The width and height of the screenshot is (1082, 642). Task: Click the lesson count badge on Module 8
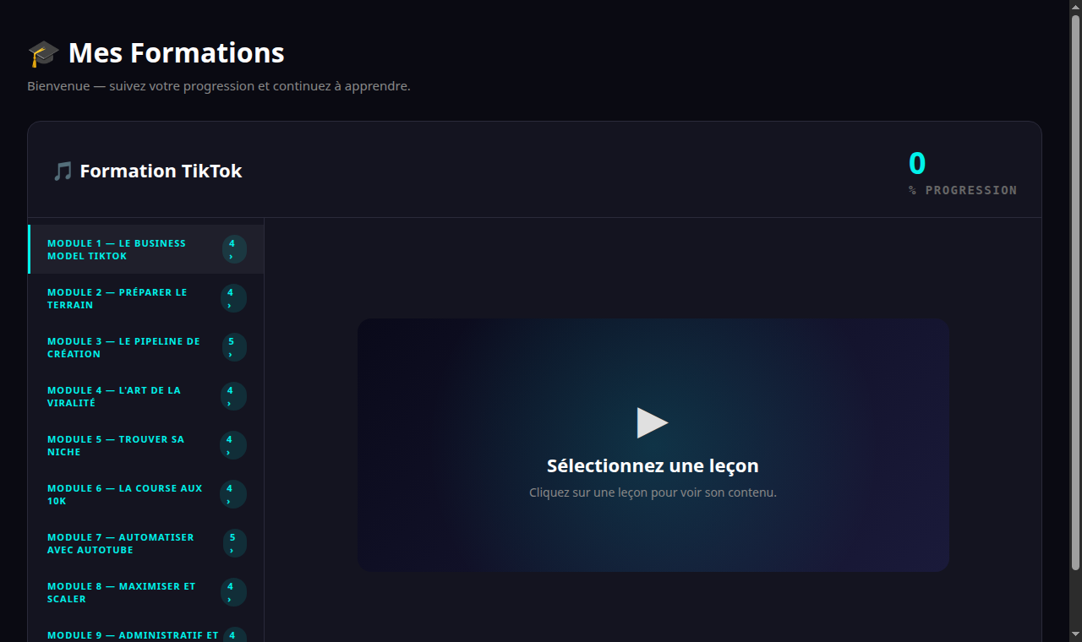[233, 592]
